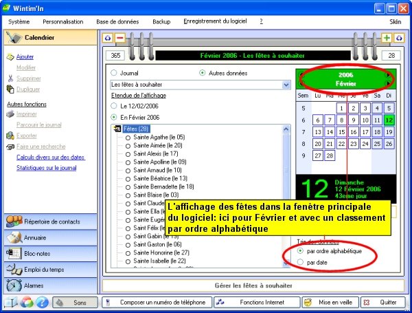This screenshot has height=313, width=412.
Task: Select the Sainte Honorine entry bullet
Action: click(x=128, y=253)
